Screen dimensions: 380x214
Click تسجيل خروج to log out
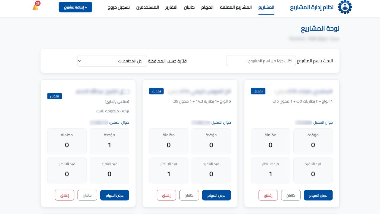click(119, 7)
